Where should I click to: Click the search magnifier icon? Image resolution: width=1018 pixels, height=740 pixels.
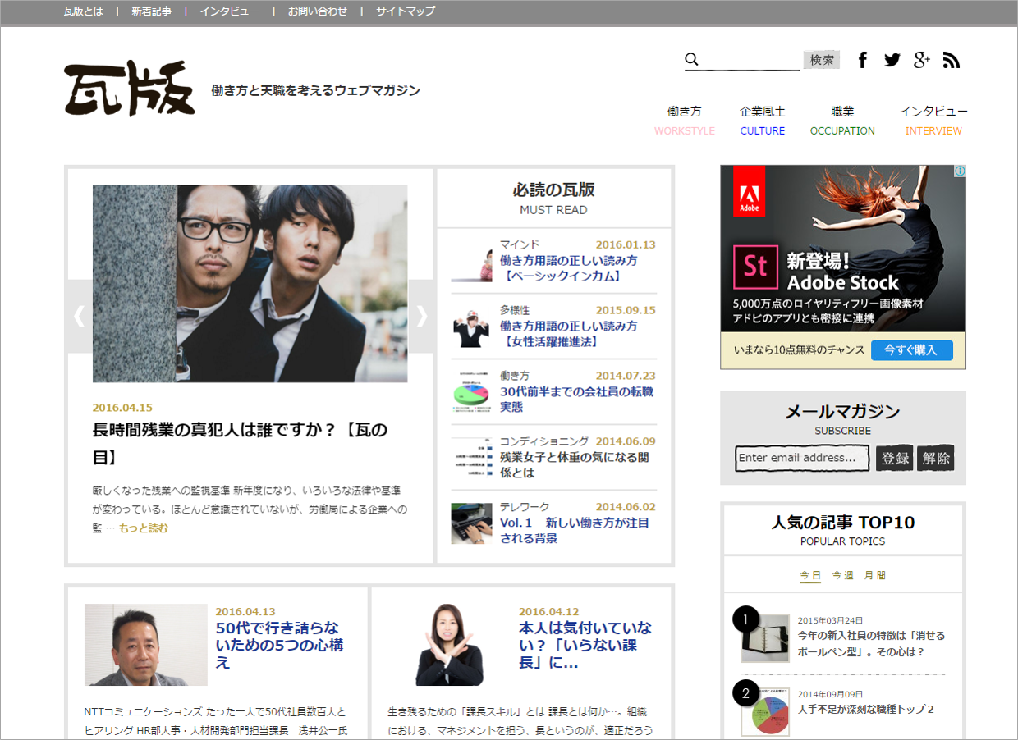click(691, 59)
